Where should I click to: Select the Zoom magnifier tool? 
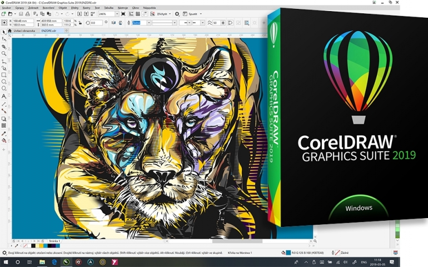click(4, 53)
